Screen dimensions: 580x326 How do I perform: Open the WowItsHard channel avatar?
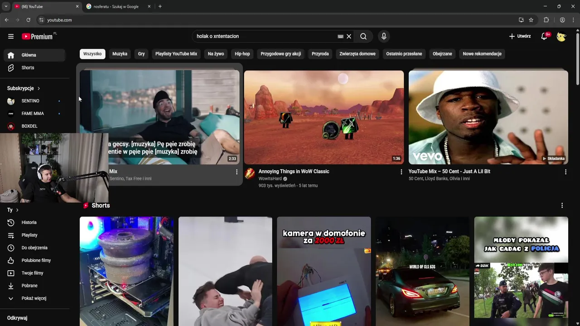click(x=250, y=174)
